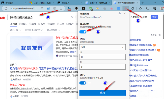Expand the 所有网页和文件 filter dropdown
The image size is (164, 99).
click(x=34, y=30)
